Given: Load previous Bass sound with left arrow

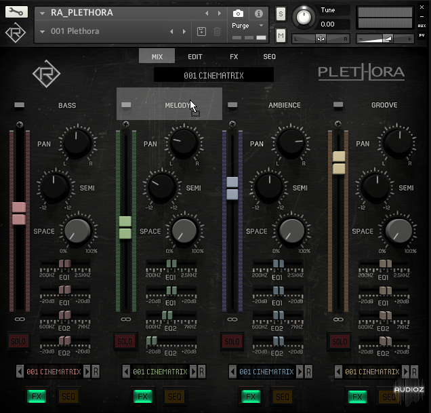Looking at the screenshot, I should point(20,372).
